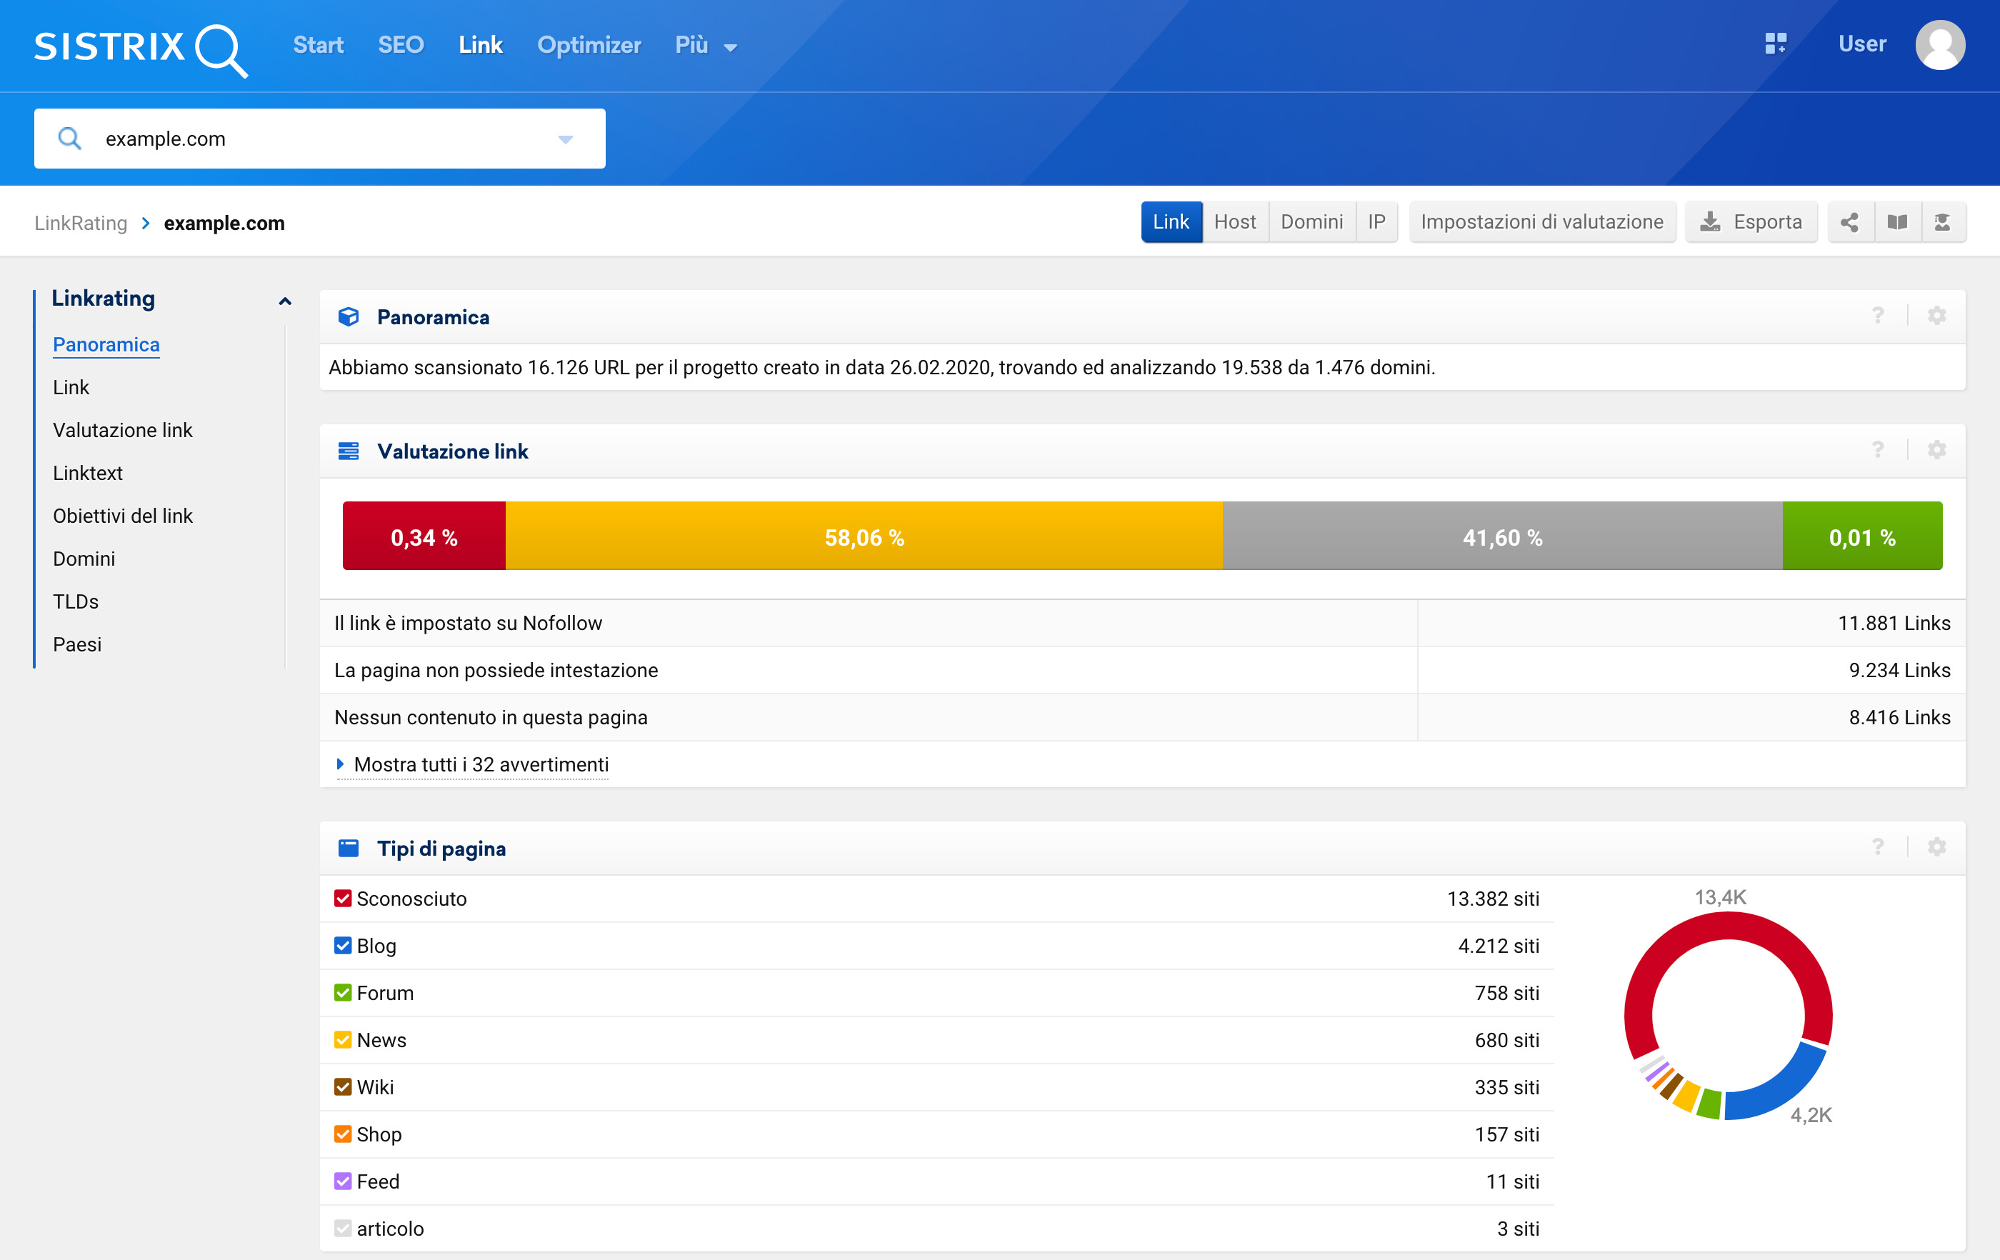Open the Tipi di pagina settings gear
The width and height of the screenshot is (2000, 1260).
(x=1936, y=847)
